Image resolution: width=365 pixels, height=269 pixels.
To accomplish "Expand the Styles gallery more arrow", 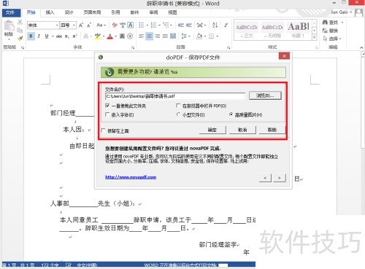I will point(315,37).
